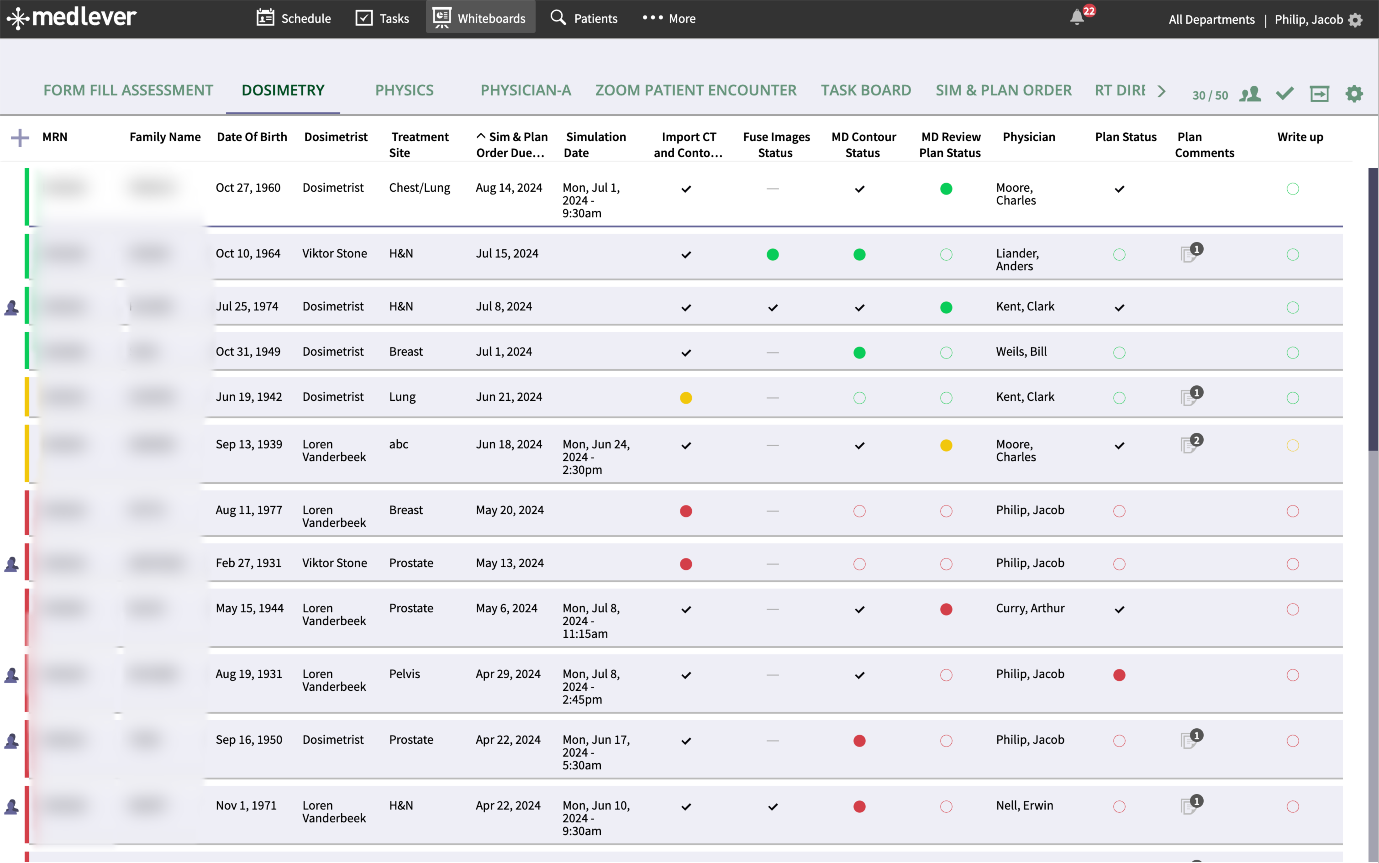Image resolution: width=1379 pixels, height=863 pixels.
Task: Toggle green Fuse Images status for Oct 10, 1964 row
Action: (773, 255)
